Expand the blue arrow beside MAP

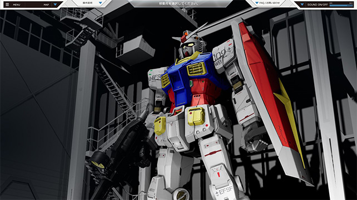click(x=55, y=4)
